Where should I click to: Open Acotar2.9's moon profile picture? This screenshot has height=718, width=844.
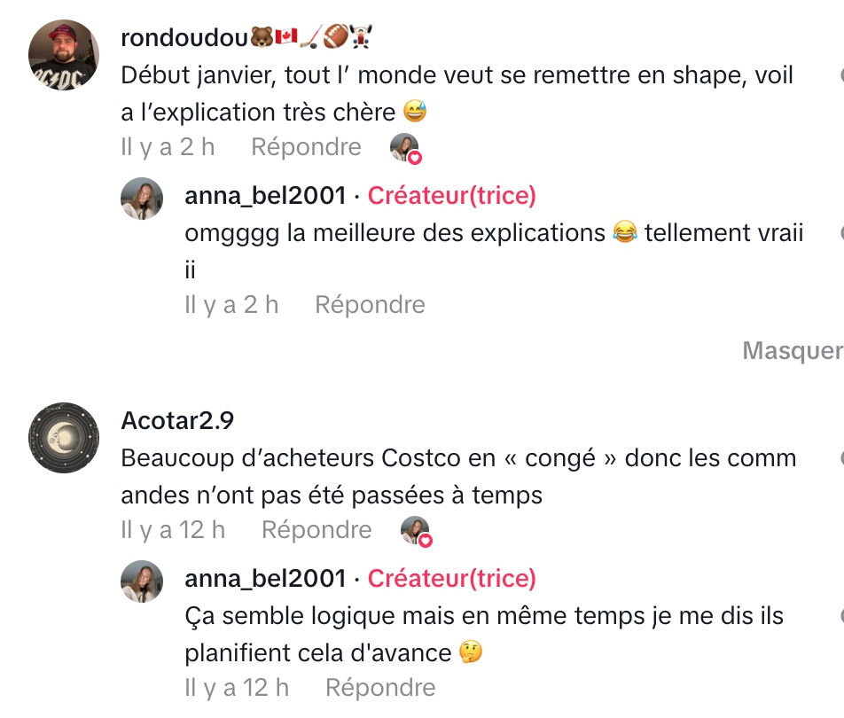click(x=64, y=438)
